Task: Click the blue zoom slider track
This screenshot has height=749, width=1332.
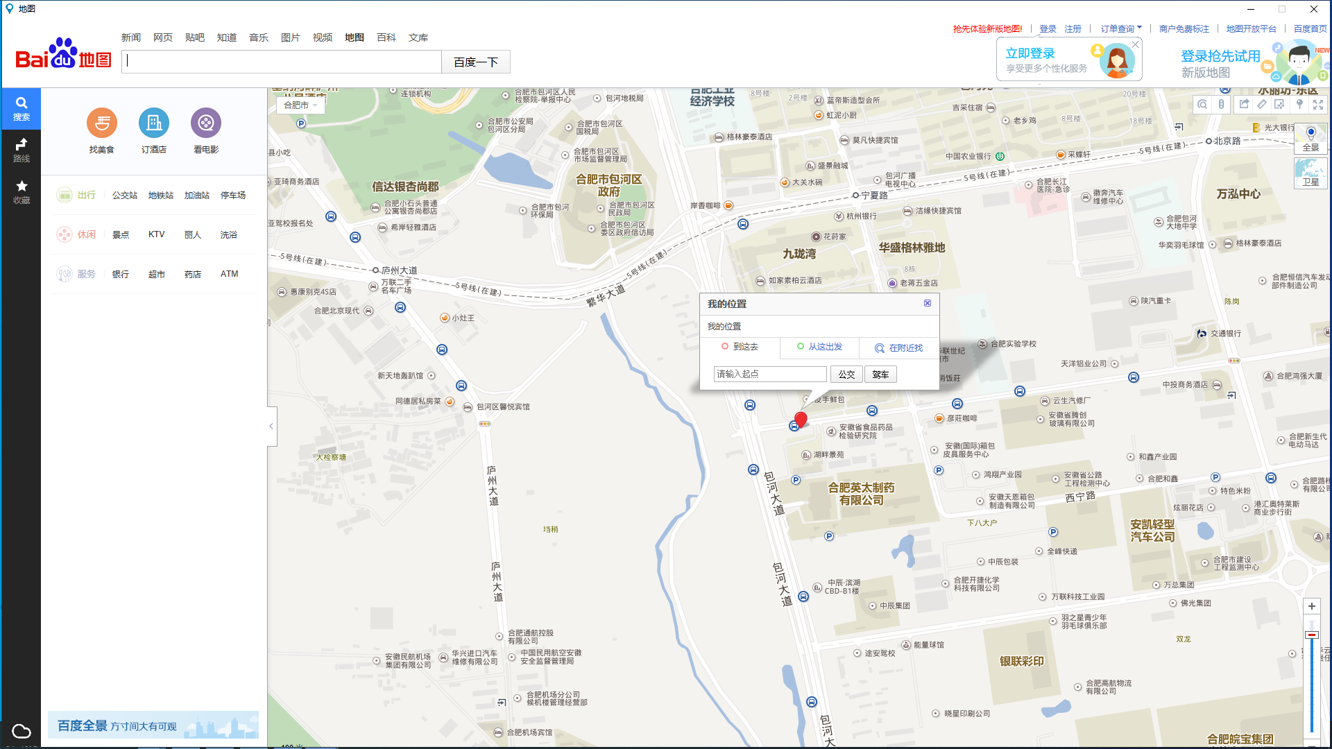Action: tap(1312, 687)
